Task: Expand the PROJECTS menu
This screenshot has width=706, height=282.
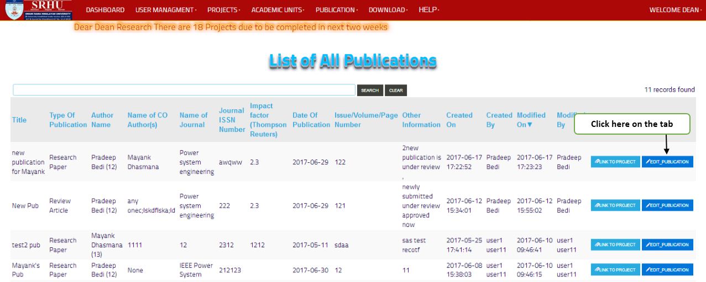Action: click(224, 10)
